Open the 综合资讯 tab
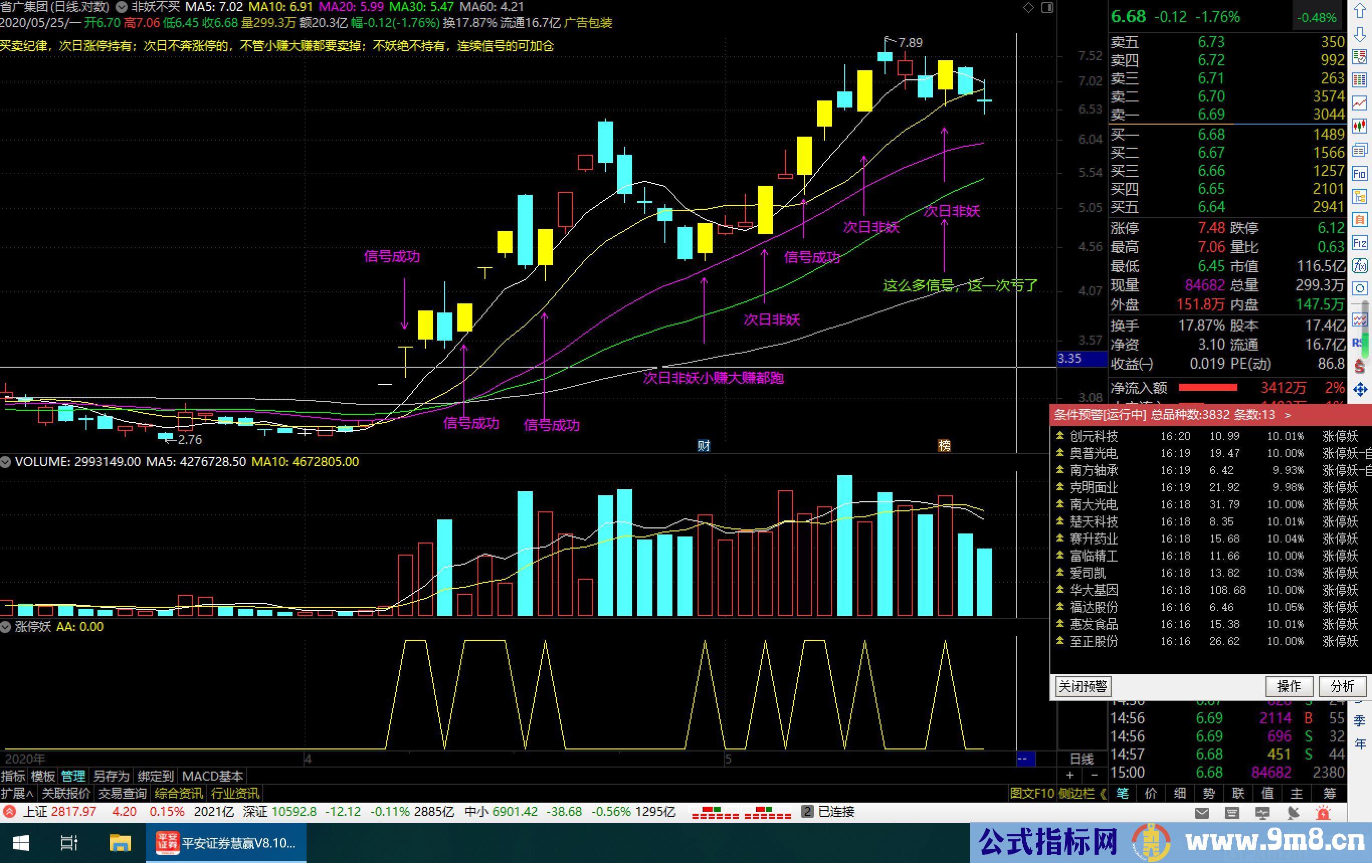Image resolution: width=1372 pixels, height=863 pixels. [x=178, y=794]
